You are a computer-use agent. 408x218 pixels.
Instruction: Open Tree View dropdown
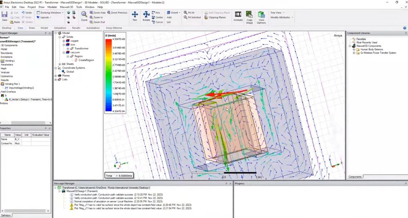277,13
